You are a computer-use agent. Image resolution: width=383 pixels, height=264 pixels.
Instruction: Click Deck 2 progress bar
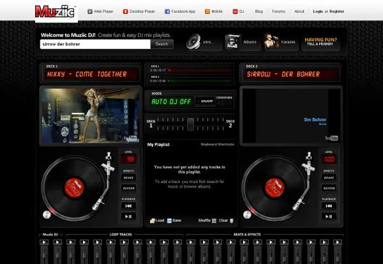(x=200, y=81)
